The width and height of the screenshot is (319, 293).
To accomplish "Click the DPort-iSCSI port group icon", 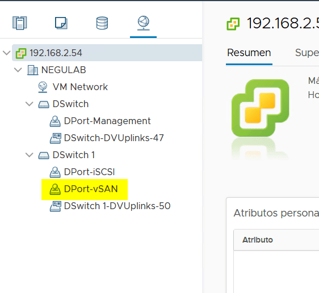I will point(55,172).
